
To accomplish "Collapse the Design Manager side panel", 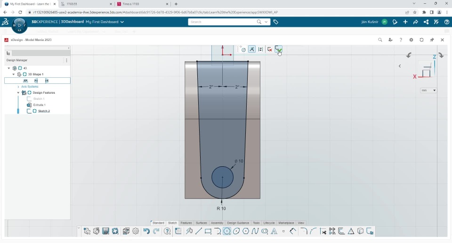I will [x=69, y=48].
